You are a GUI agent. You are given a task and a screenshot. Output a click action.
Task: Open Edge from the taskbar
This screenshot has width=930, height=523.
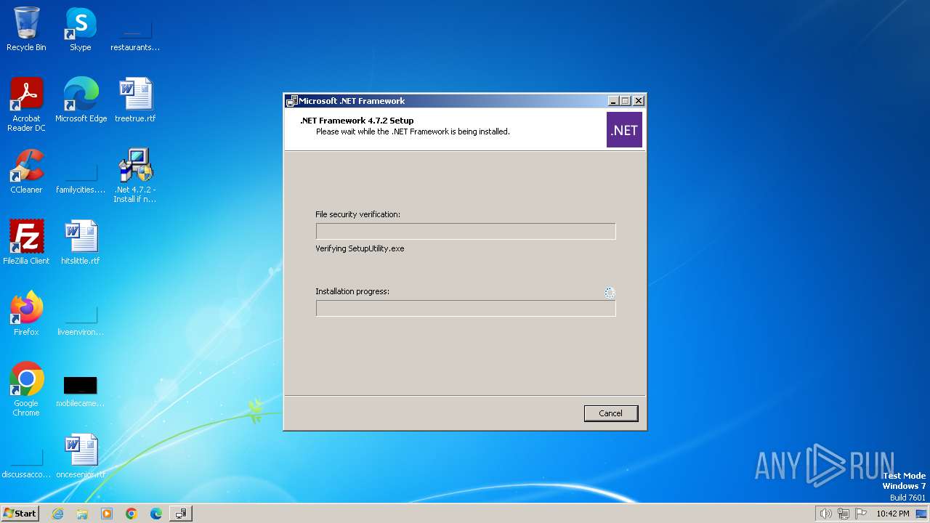156,514
